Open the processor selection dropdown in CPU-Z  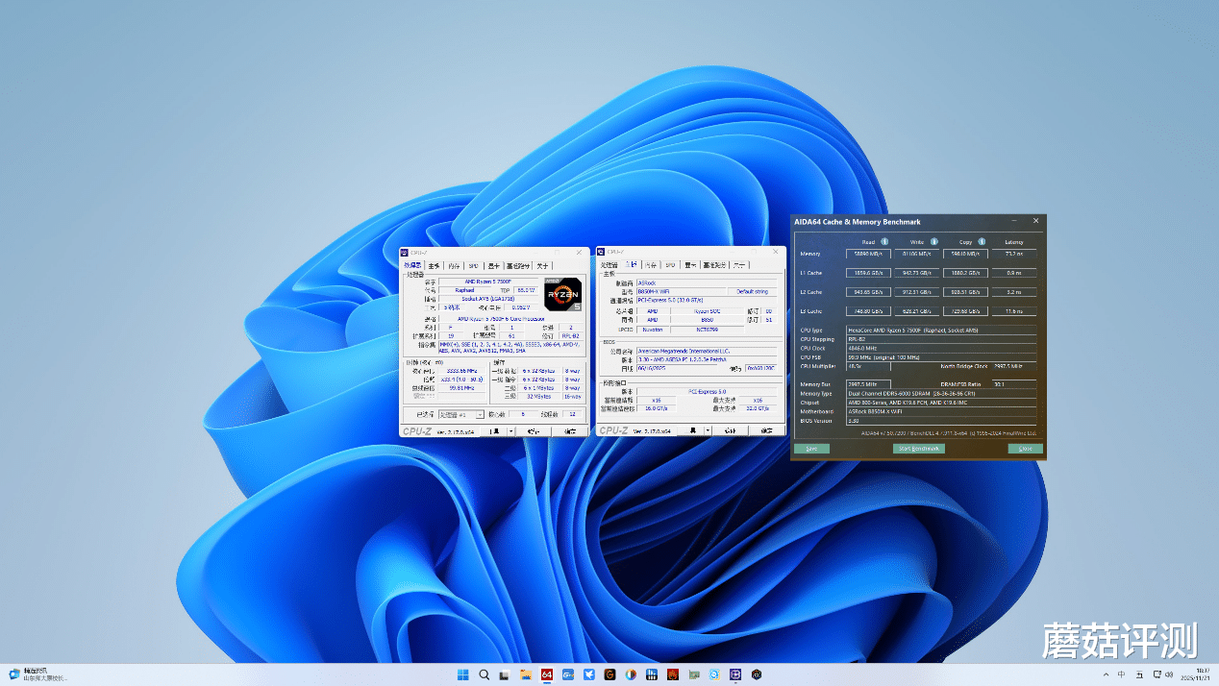[460, 415]
